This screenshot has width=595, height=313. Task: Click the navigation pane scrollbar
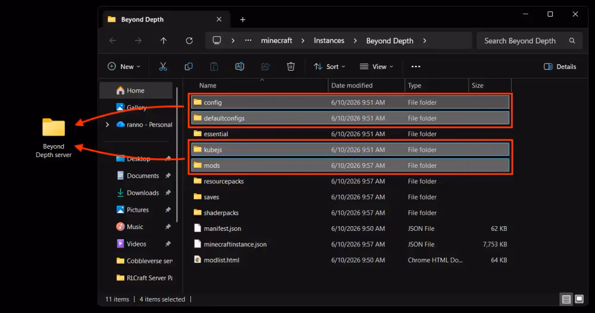click(177, 154)
